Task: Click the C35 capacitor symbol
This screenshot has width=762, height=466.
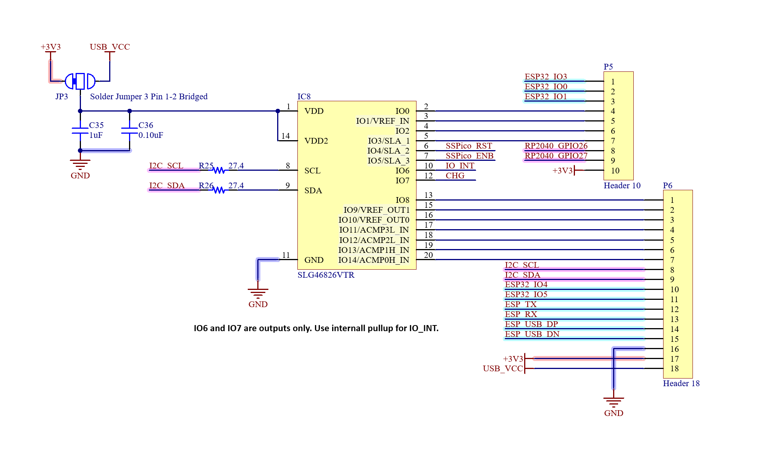Action: coord(80,131)
